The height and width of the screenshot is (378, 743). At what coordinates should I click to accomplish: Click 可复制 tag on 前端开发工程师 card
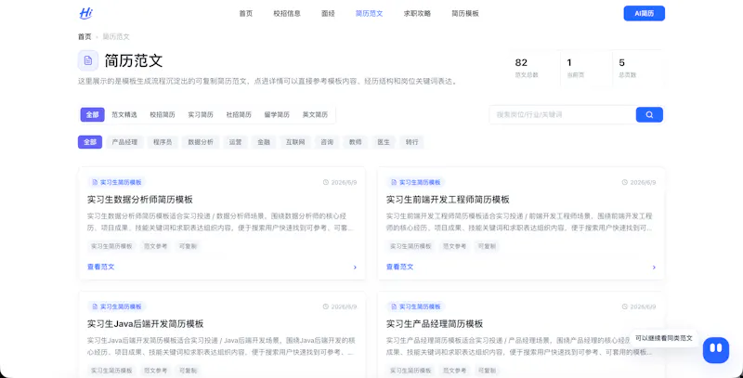(487, 246)
